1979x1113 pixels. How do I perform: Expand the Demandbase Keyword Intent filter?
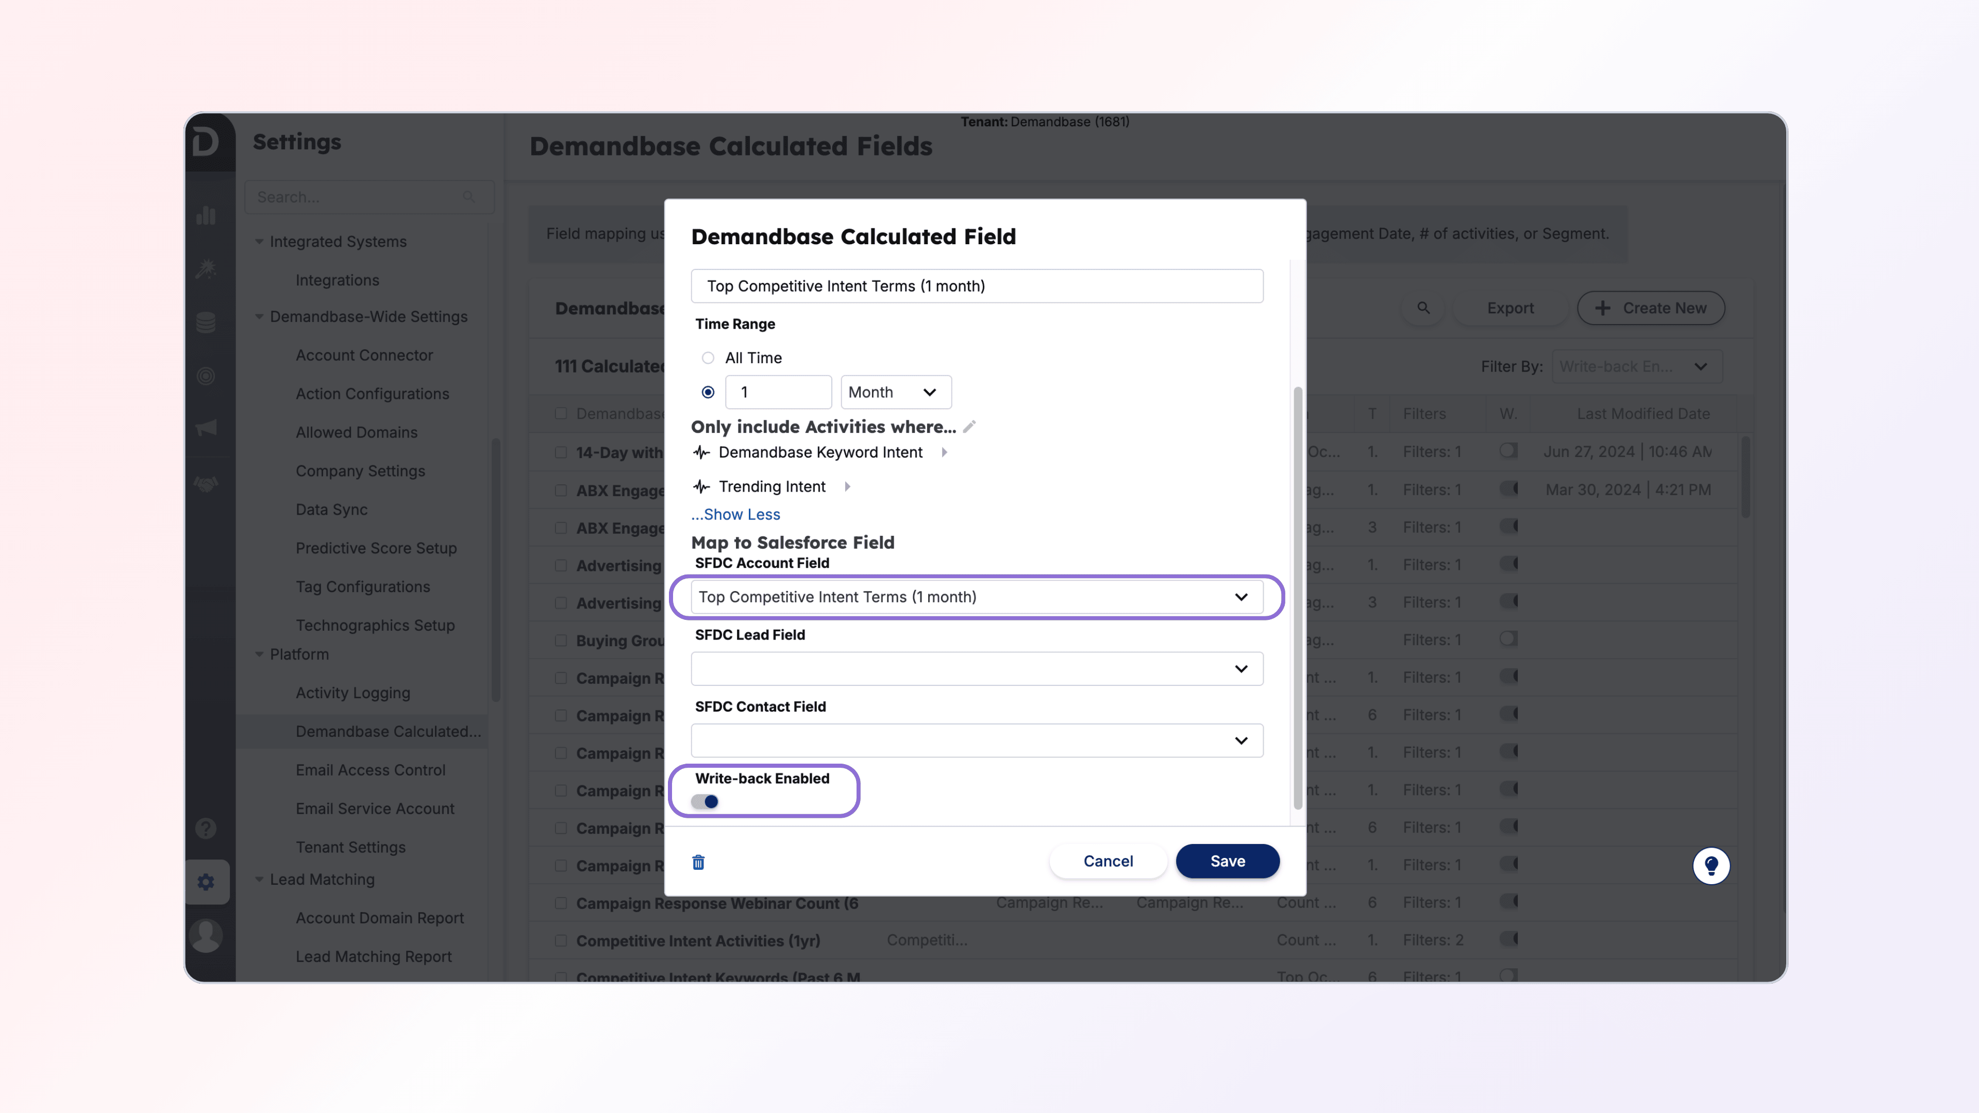tap(944, 452)
